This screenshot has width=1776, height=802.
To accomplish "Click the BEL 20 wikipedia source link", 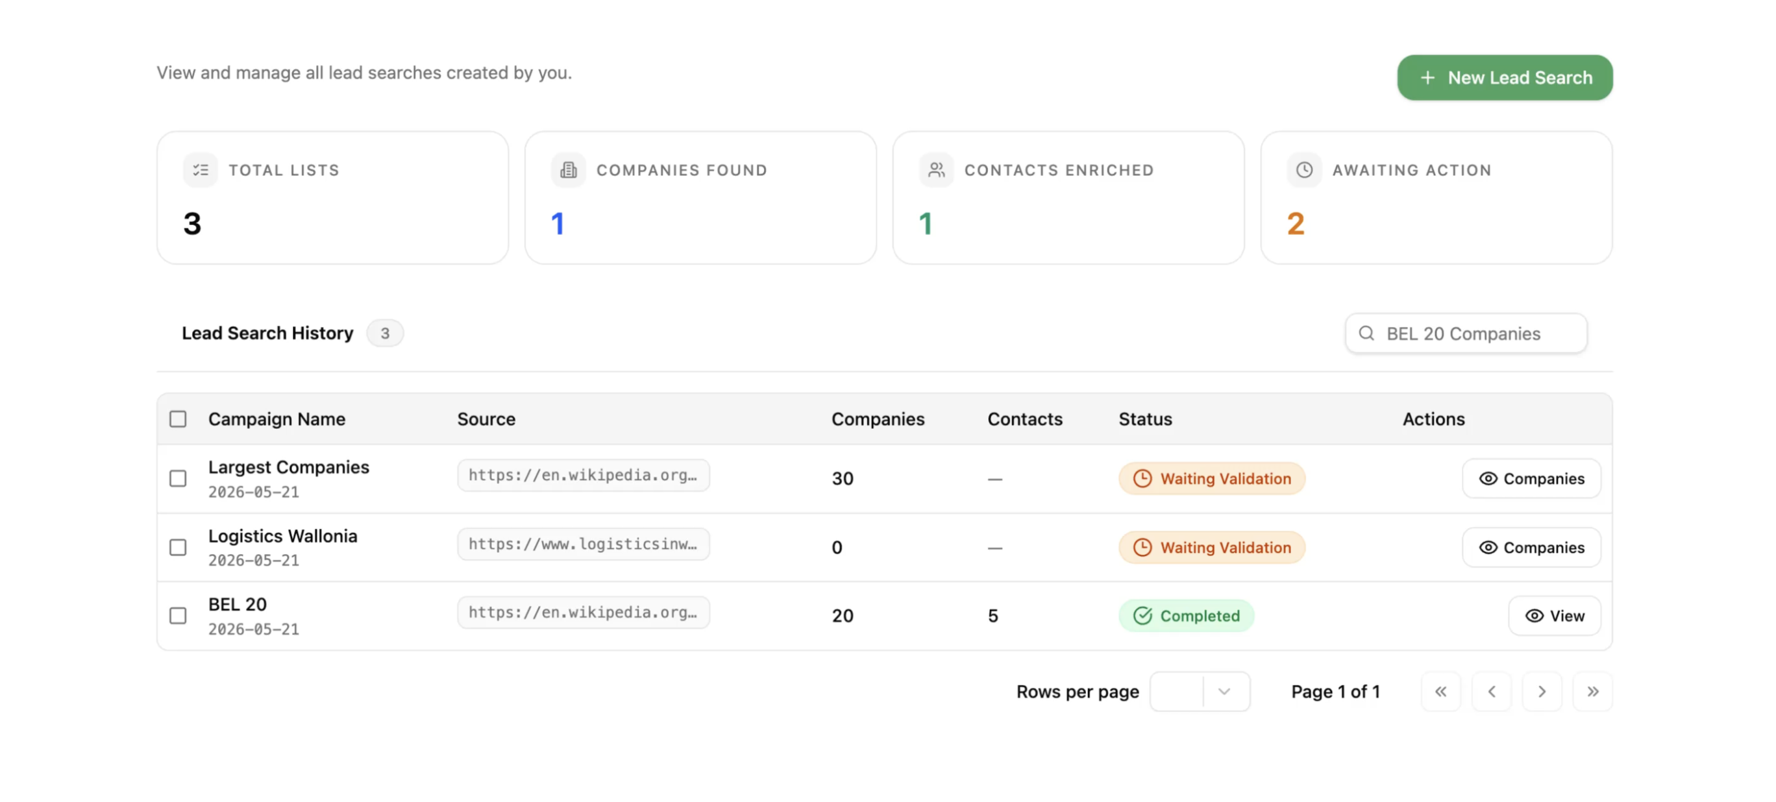I will click(x=584, y=612).
